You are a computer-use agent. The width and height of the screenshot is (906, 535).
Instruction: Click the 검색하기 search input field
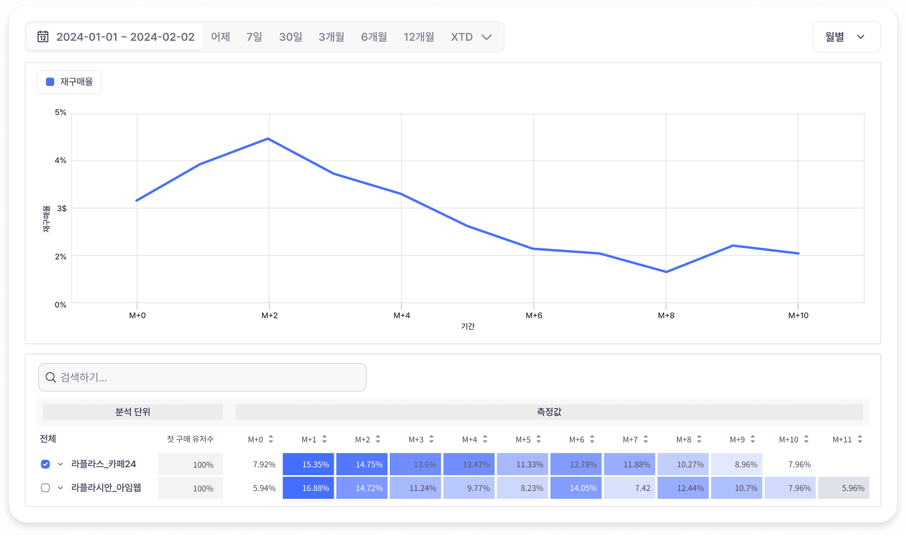(x=209, y=377)
